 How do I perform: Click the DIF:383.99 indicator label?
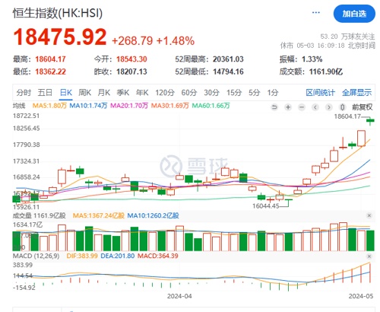pyautogui.click(x=82, y=256)
